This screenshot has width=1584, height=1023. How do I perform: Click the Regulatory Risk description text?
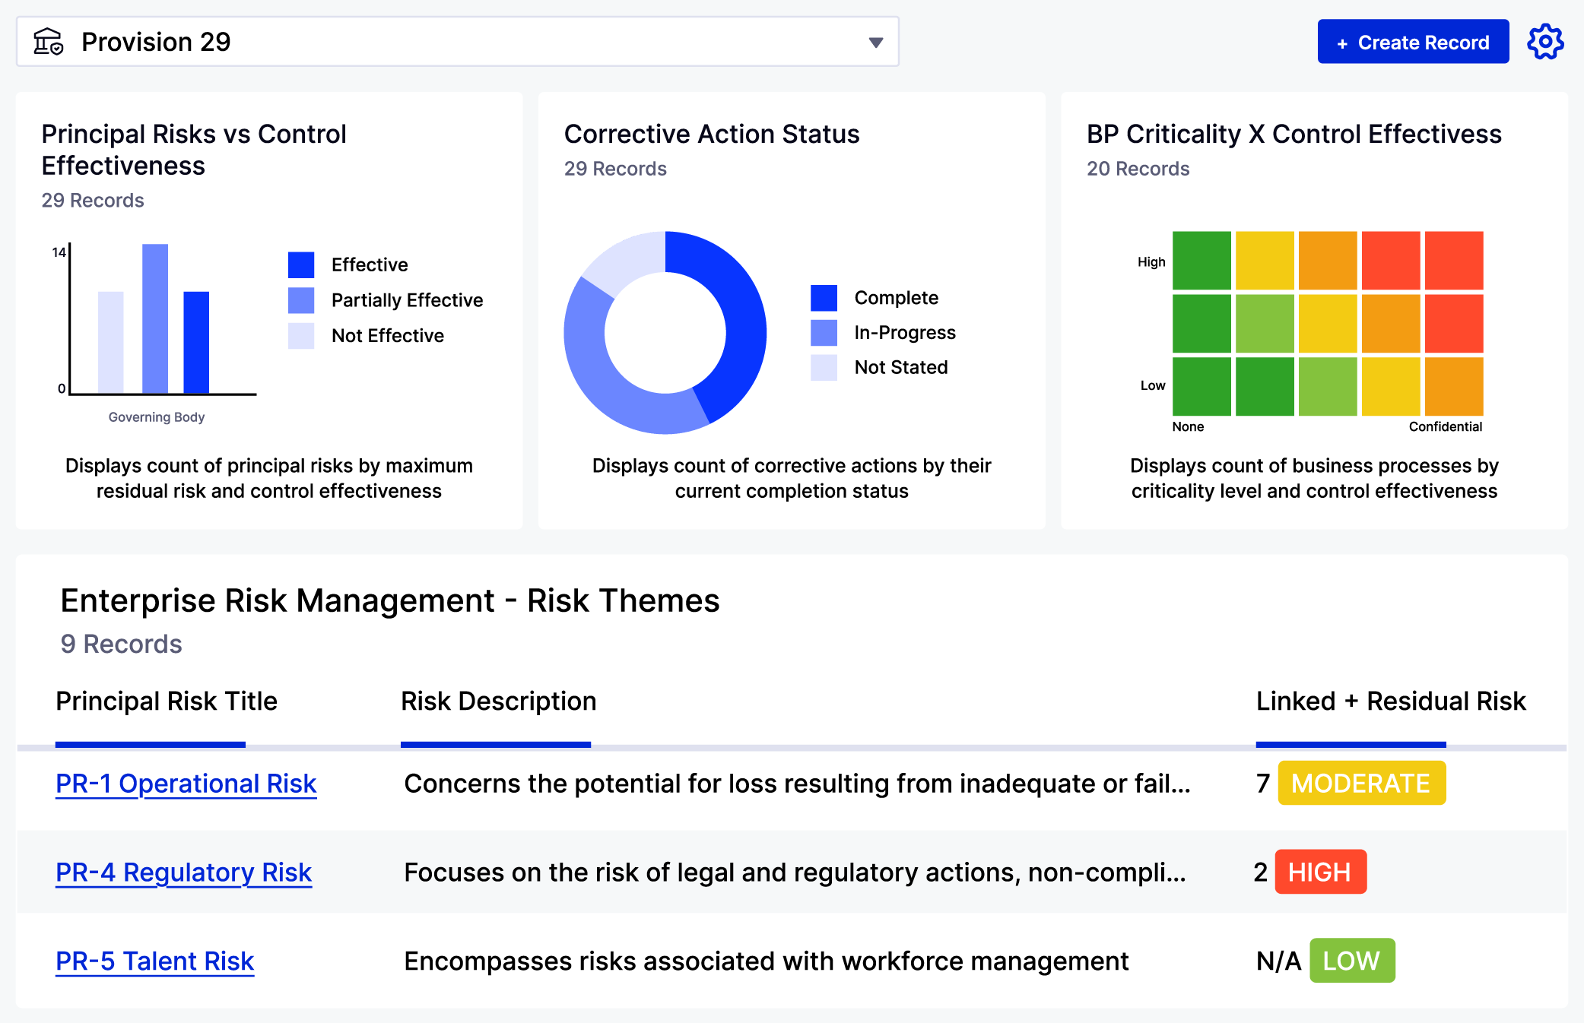click(795, 873)
